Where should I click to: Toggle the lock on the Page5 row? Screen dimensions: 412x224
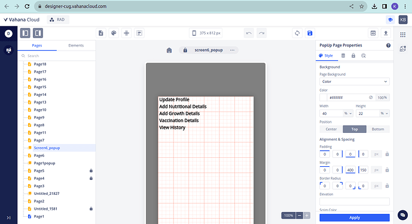pyautogui.click(x=91, y=170)
